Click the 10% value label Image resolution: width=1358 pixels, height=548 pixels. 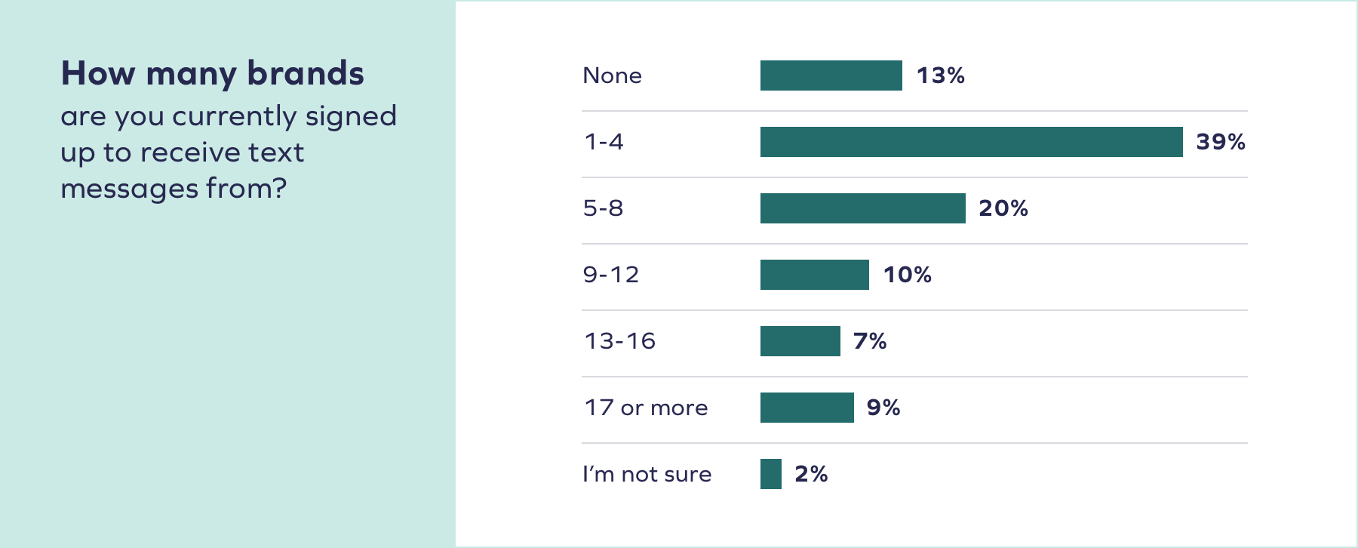tap(907, 275)
